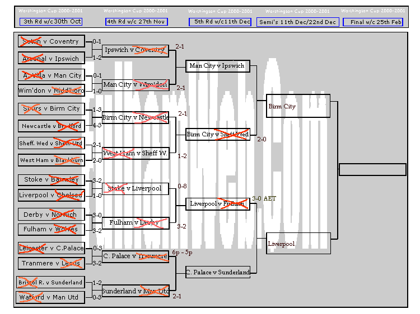This screenshot has height=314, width=420.
Task: Open the 'Man City v Ipswich' 5th round box
Action: click(x=218, y=66)
